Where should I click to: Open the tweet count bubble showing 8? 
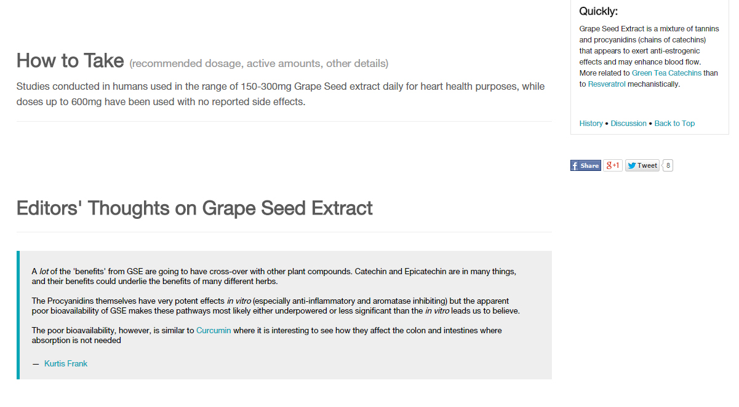pyautogui.click(x=668, y=165)
